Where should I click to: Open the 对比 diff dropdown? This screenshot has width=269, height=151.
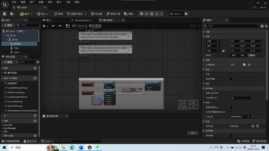pos(42,14)
